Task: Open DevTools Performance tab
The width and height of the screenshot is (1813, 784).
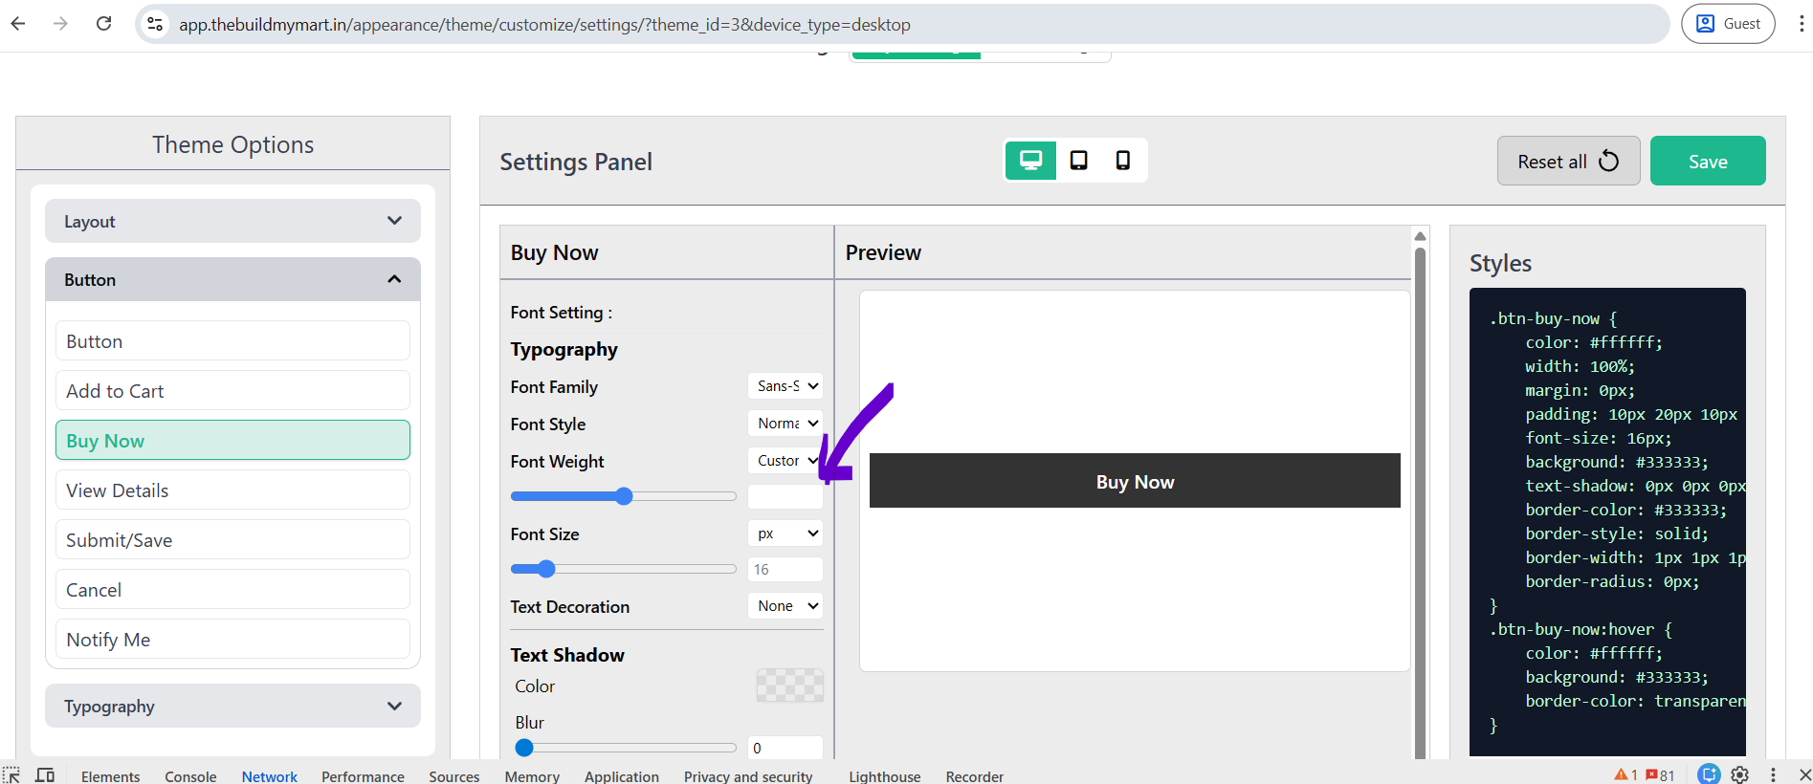Action: click(363, 776)
